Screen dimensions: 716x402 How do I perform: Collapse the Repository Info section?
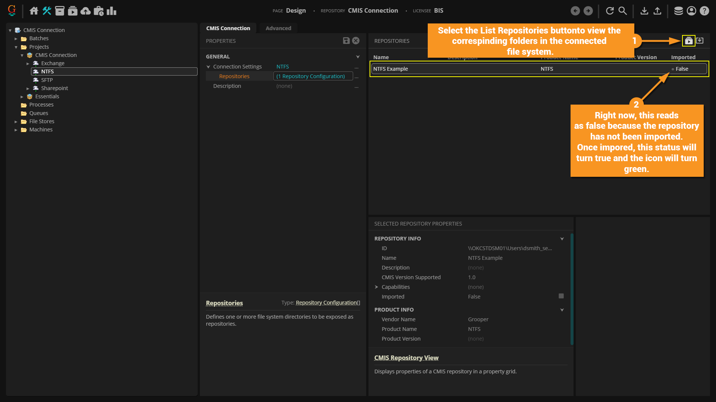pyautogui.click(x=562, y=239)
